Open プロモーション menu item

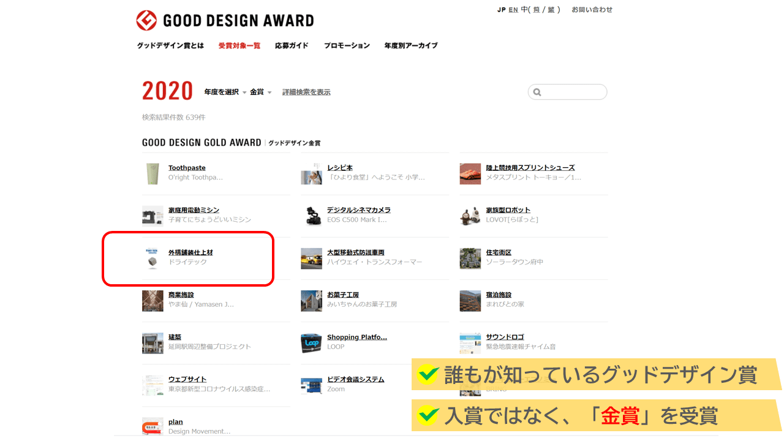click(347, 45)
